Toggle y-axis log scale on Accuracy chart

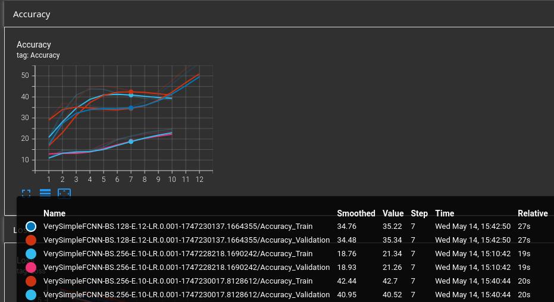pyautogui.click(x=45, y=193)
